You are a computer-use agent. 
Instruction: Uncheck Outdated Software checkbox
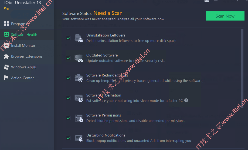point(68,58)
